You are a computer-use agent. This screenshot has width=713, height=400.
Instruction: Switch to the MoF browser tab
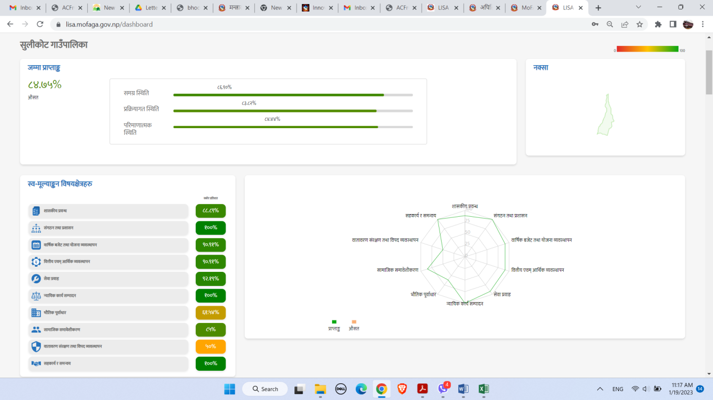[526, 8]
